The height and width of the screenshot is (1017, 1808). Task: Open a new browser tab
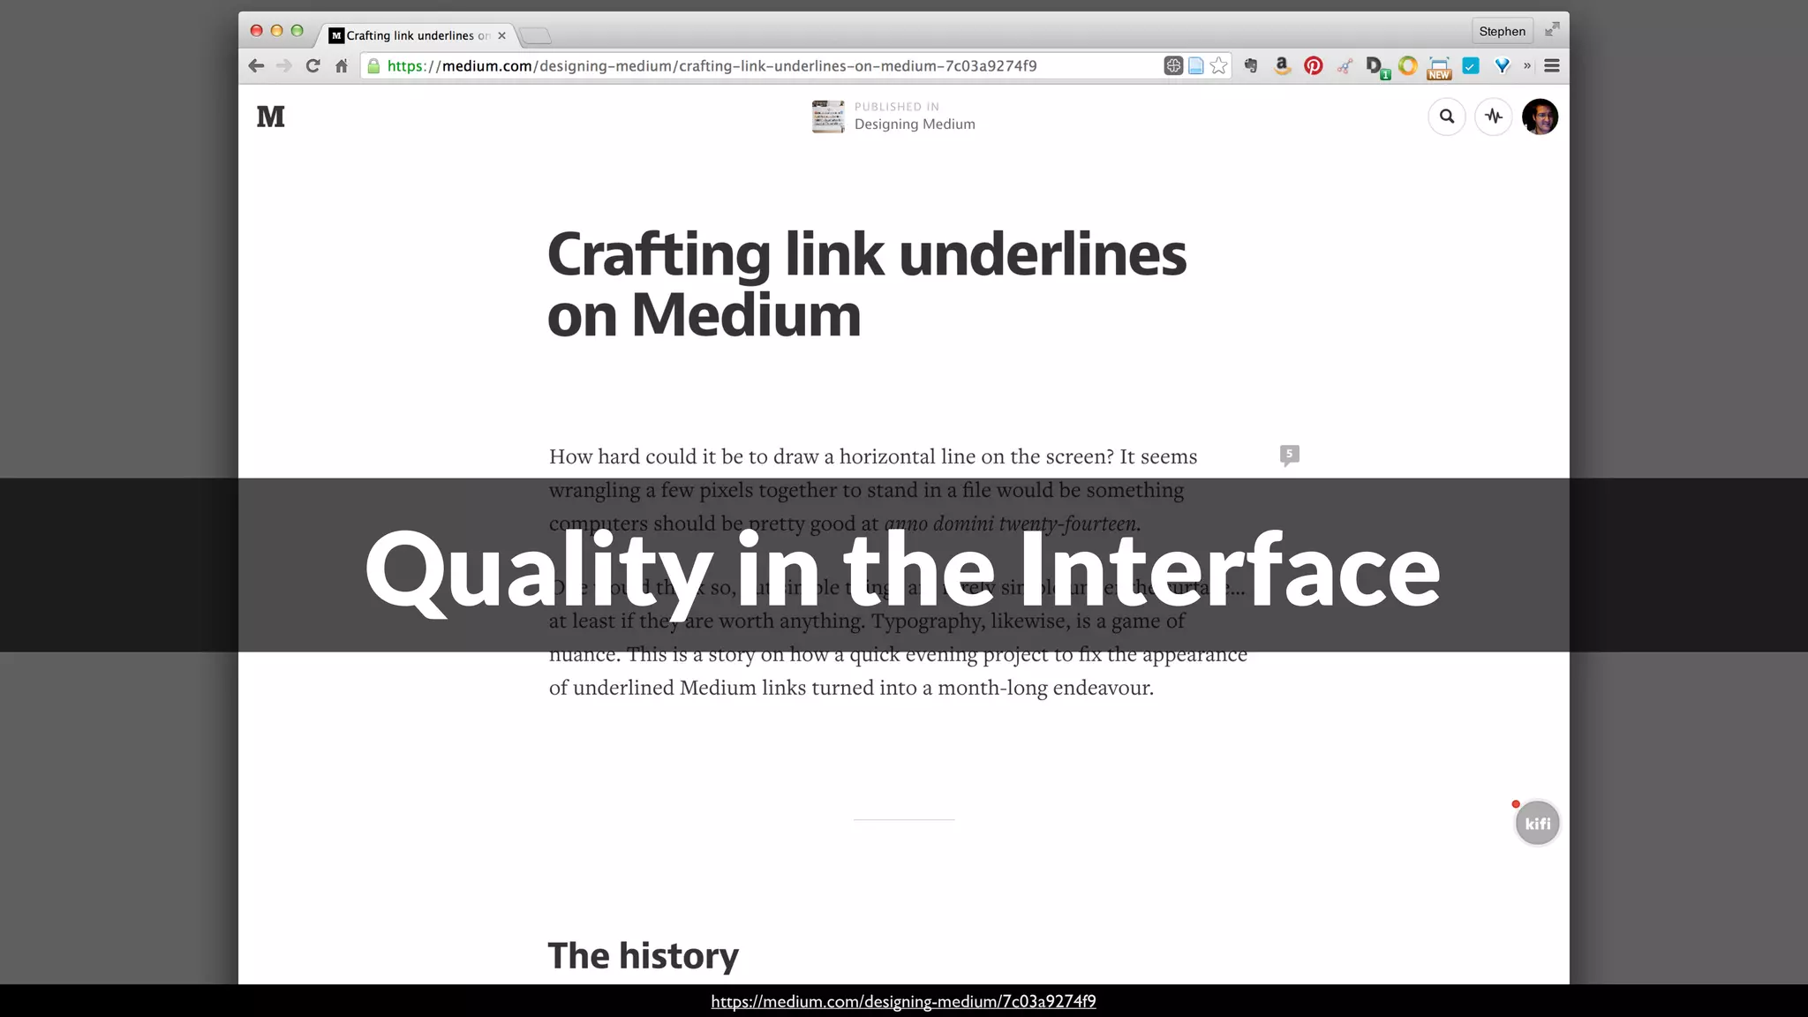(x=535, y=36)
